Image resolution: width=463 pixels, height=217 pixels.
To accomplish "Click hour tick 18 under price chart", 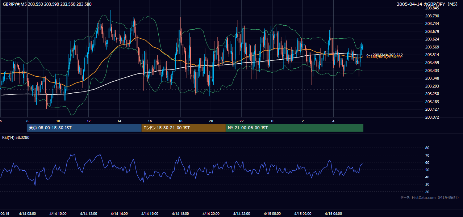I will click(180, 121).
